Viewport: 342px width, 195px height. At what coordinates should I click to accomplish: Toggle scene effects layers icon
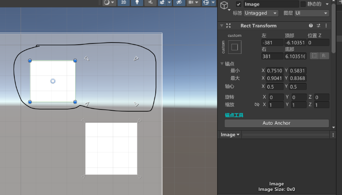pos(162,3)
